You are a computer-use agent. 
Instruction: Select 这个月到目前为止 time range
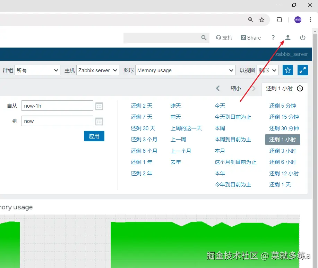(x=235, y=162)
